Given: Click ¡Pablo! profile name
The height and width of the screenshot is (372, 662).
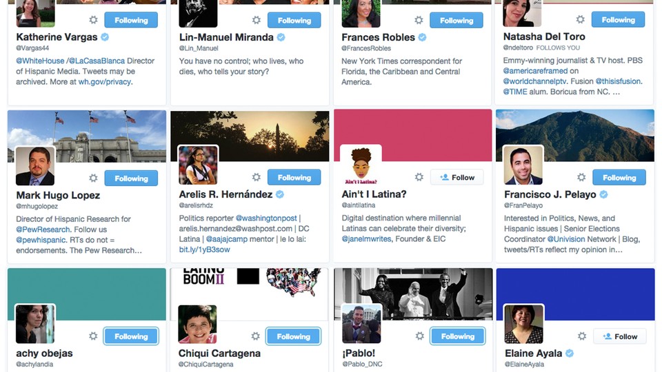Looking at the screenshot, I should pos(359,353).
